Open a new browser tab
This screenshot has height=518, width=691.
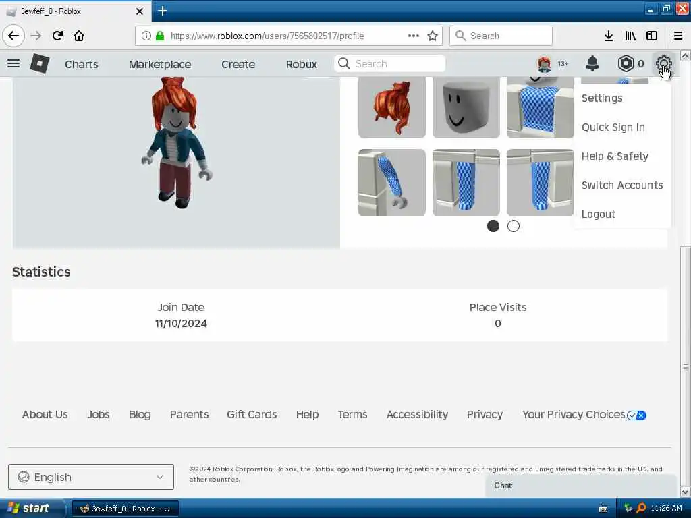click(162, 11)
